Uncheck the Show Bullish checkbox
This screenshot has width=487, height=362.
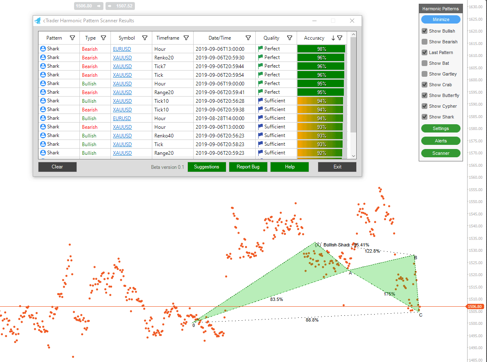(x=424, y=31)
